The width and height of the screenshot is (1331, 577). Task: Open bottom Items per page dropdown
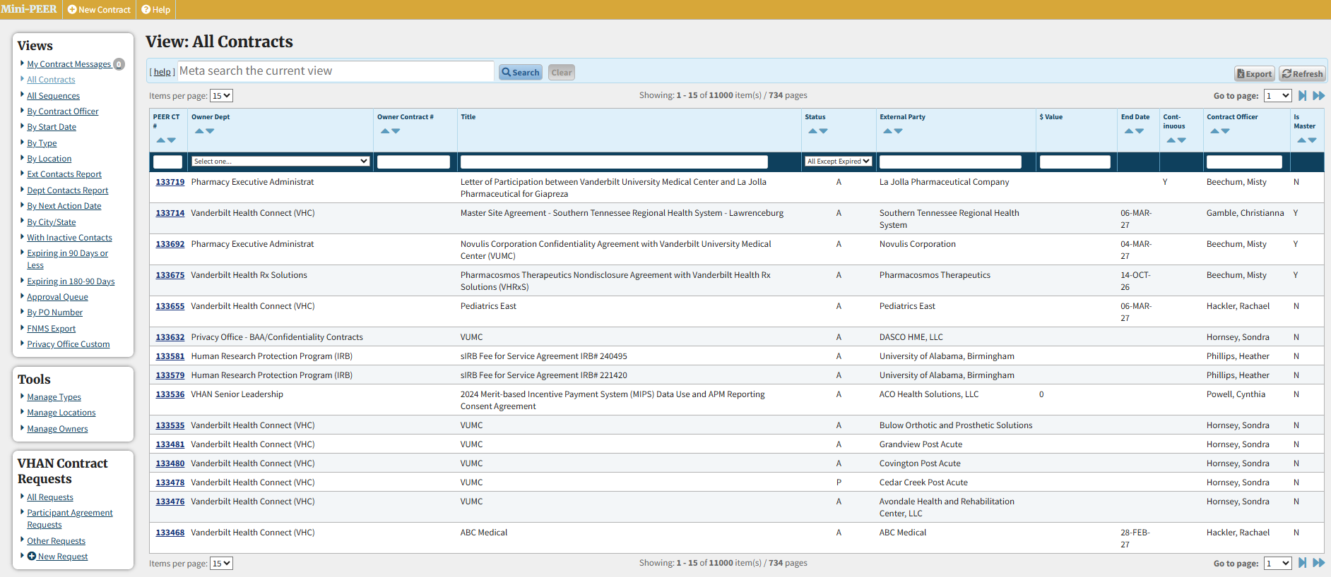point(221,564)
